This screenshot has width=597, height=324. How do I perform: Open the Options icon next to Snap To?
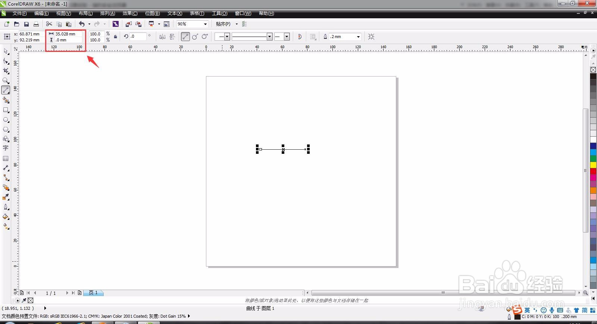coord(244,24)
